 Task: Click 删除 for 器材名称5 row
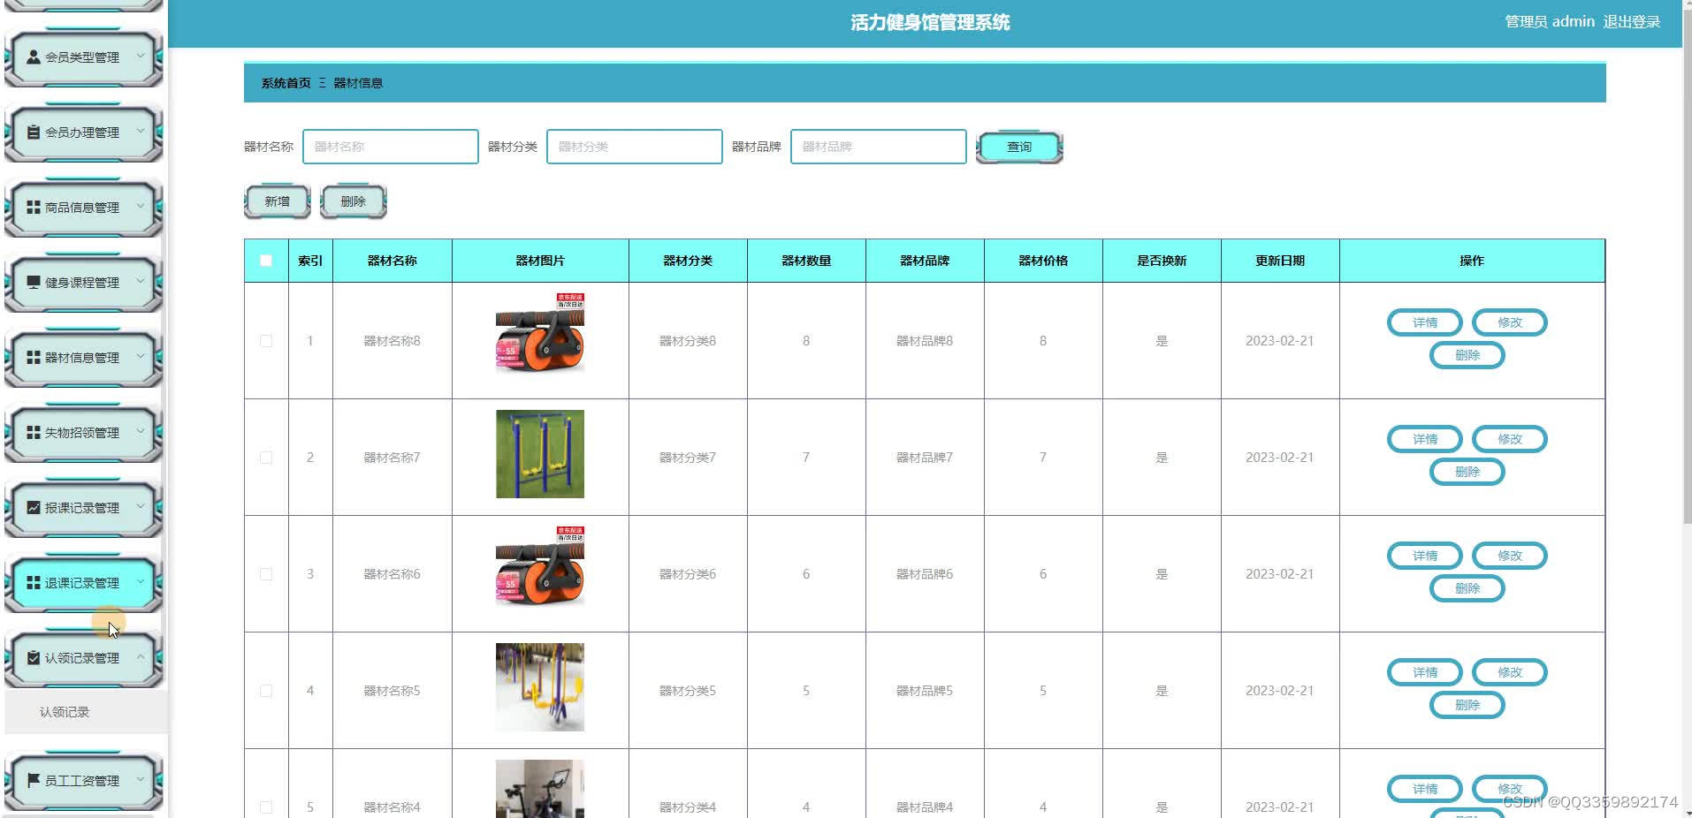click(1467, 705)
